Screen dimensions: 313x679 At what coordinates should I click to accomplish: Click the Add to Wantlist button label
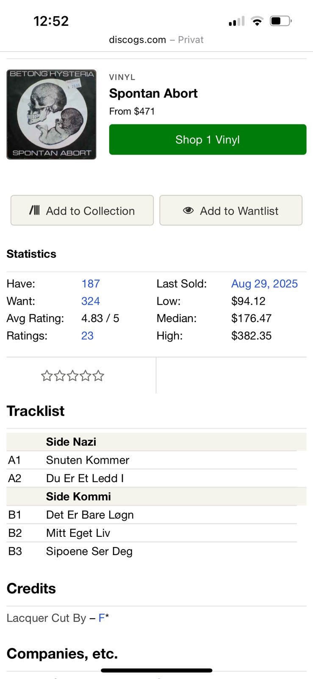click(x=239, y=211)
